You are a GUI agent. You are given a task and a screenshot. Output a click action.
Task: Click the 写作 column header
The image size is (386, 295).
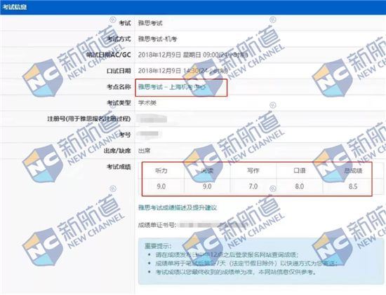pos(253,170)
